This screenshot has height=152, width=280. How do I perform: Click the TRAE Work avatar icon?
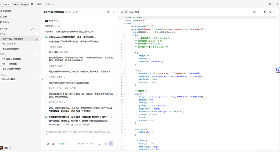[46, 21]
